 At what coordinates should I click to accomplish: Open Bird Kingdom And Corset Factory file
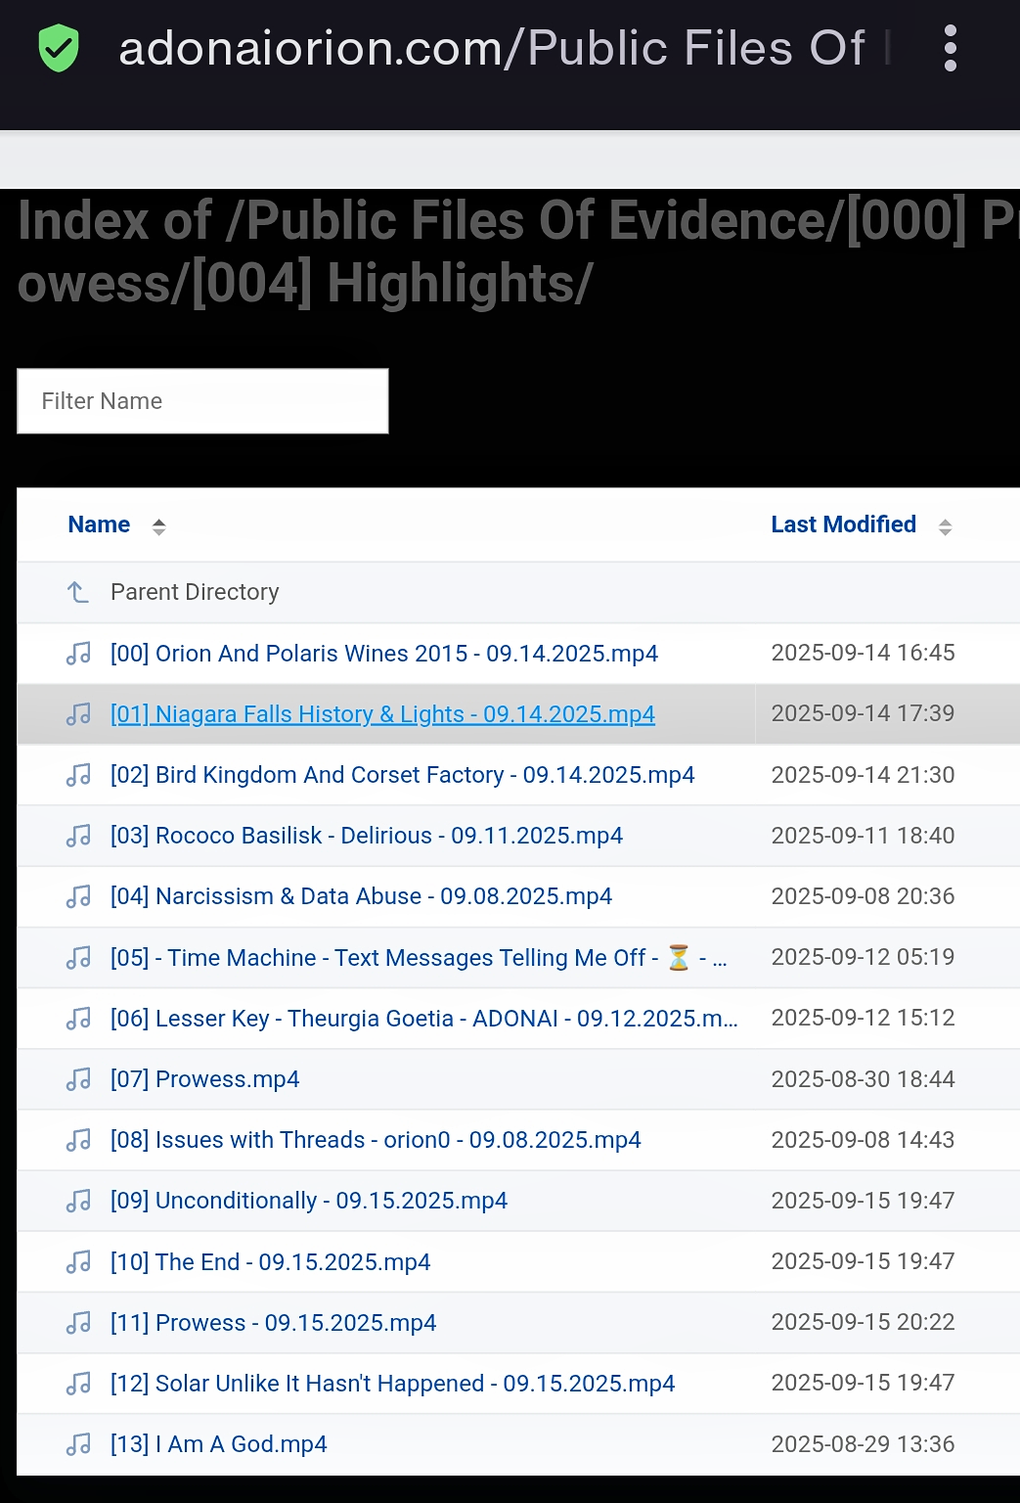pos(402,775)
